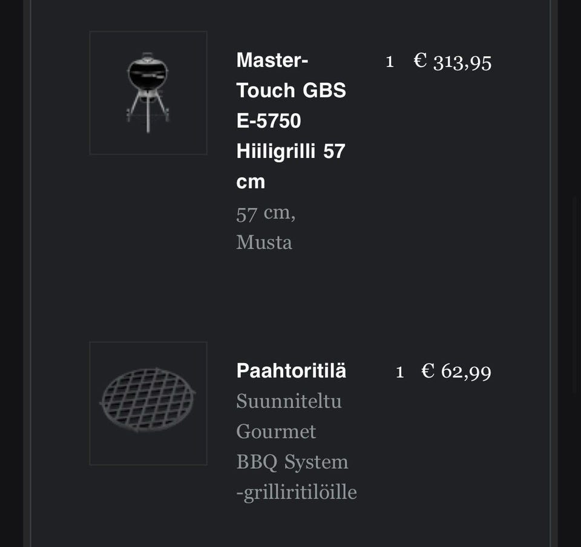The image size is (581, 547).
Task: Click the kettle grill product image
Action: pos(148,93)
